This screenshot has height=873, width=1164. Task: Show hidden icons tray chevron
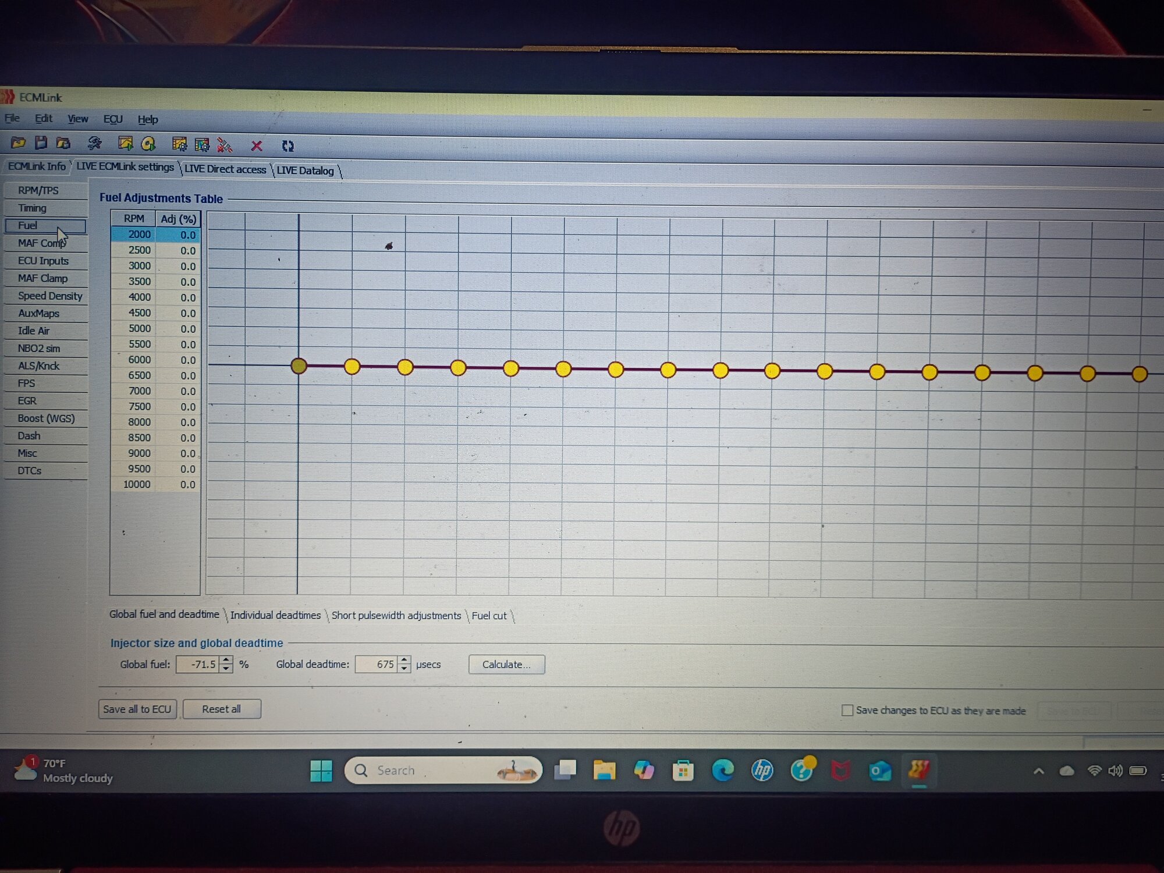point(1038,771)
